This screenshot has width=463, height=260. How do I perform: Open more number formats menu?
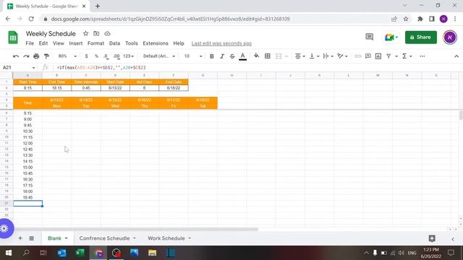coord(129,56)
